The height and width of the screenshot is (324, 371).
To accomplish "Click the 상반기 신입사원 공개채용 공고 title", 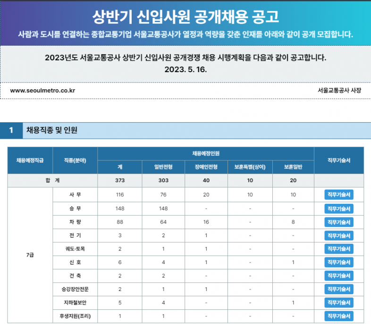I will point(186,17).
